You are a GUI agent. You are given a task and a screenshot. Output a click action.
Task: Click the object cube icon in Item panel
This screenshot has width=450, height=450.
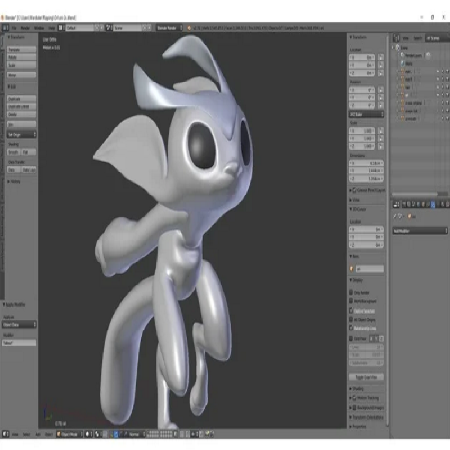pyautogui.click(x=351, y=269)
